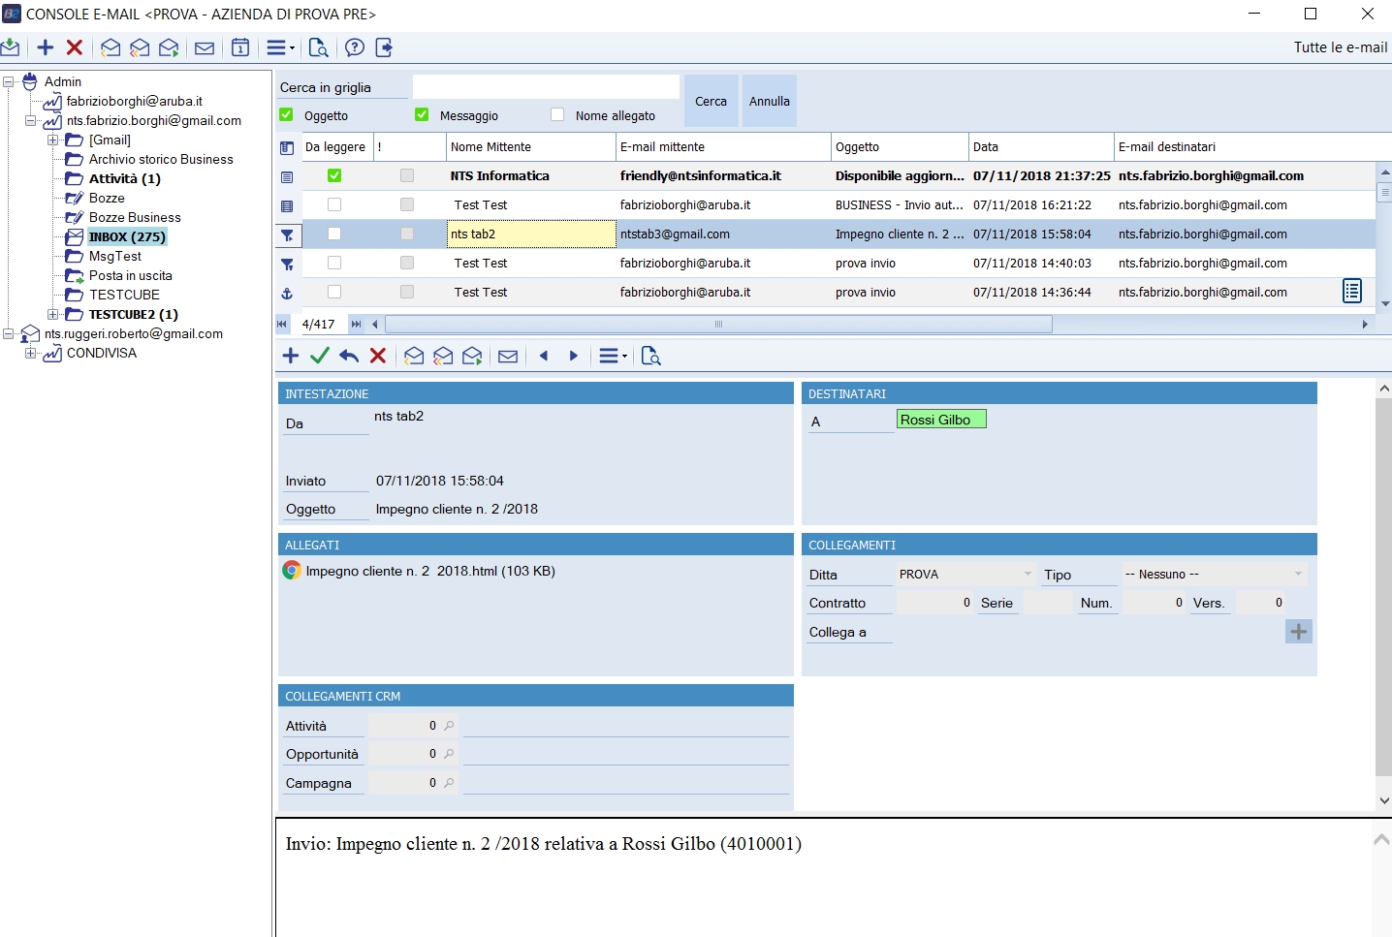Click the Cerca button

click(x=711, y=101)
